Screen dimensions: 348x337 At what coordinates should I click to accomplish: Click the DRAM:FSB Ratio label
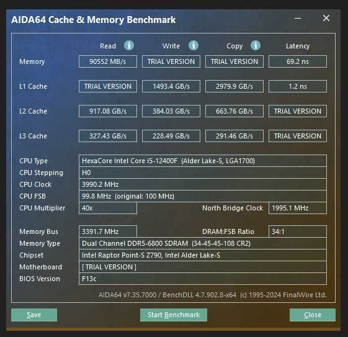228,231
